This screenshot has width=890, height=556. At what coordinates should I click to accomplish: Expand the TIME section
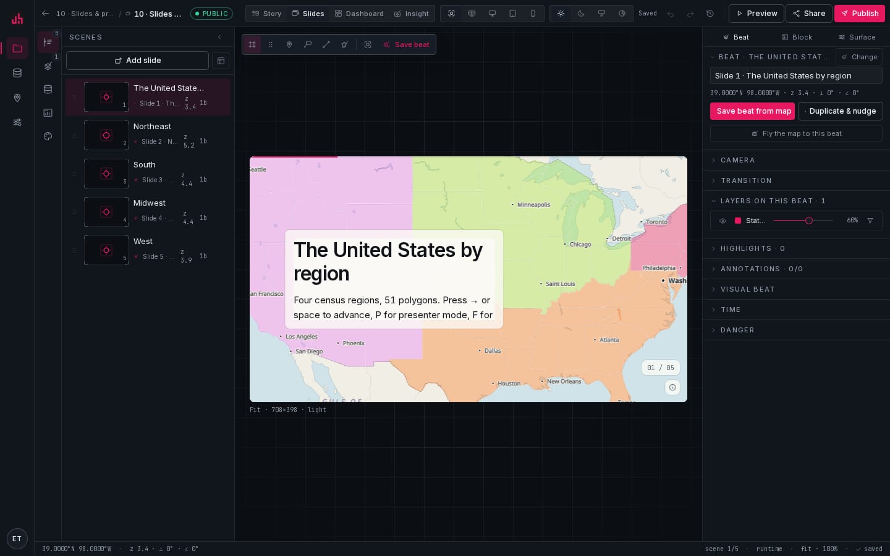tap(796, 310)
